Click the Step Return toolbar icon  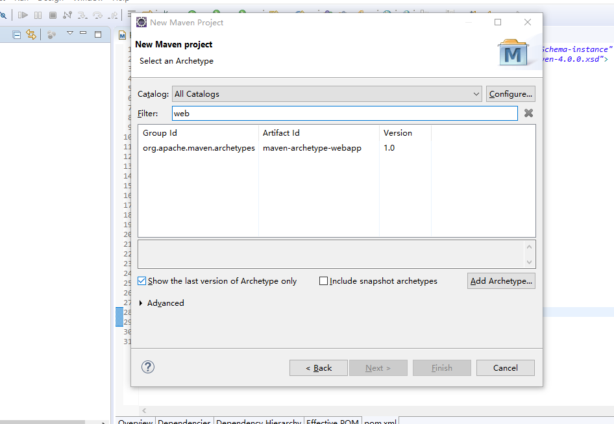pos(113,16)
